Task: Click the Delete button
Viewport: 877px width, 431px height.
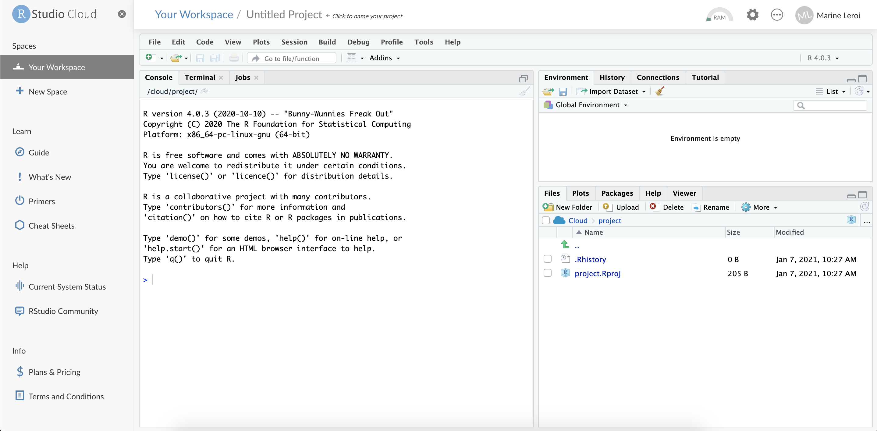Action: coord(667,207)
